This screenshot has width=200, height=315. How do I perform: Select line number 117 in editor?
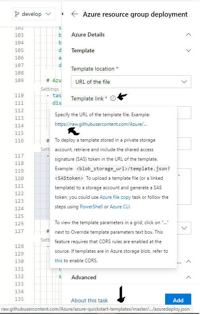[19, 156]
